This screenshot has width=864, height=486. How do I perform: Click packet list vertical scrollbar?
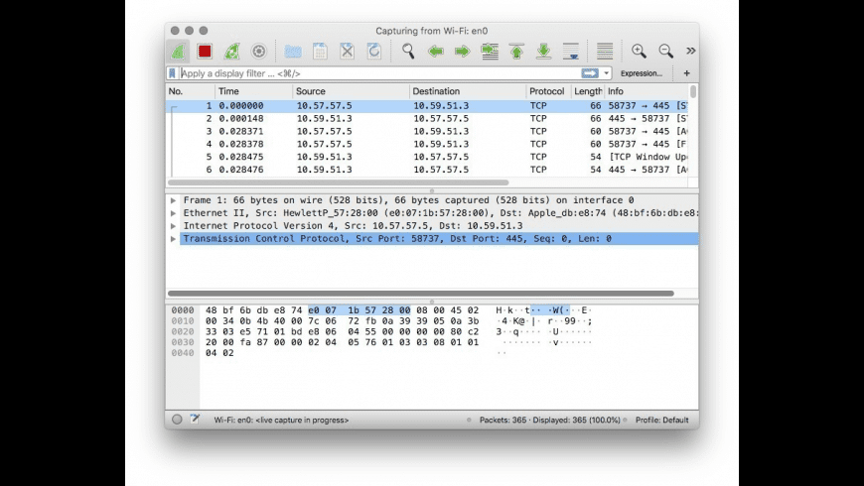point(693,91)
